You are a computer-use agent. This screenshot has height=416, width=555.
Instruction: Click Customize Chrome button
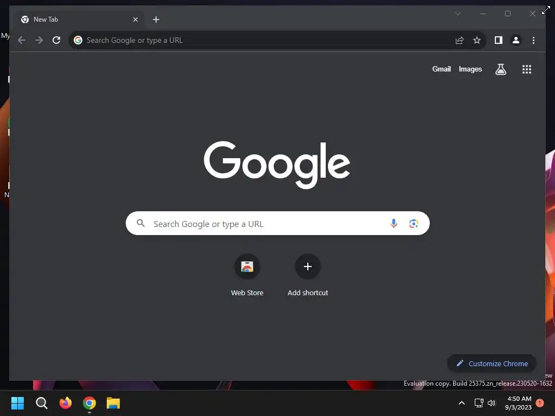click(492, 363)
